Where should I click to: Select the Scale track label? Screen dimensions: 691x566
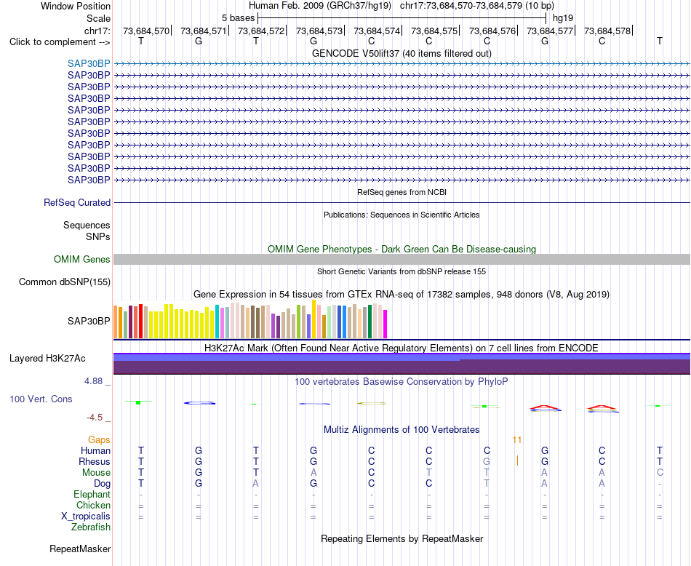(98, 18)
